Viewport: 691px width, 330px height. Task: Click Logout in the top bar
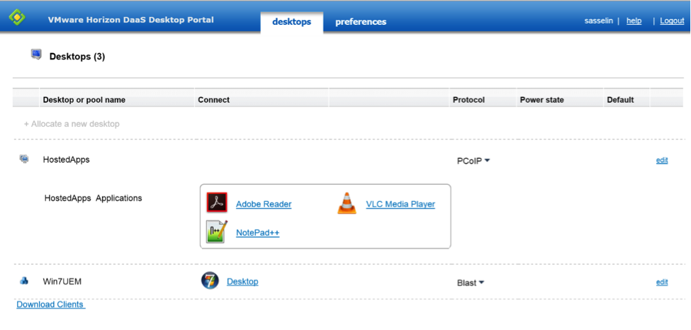[672, 21]
